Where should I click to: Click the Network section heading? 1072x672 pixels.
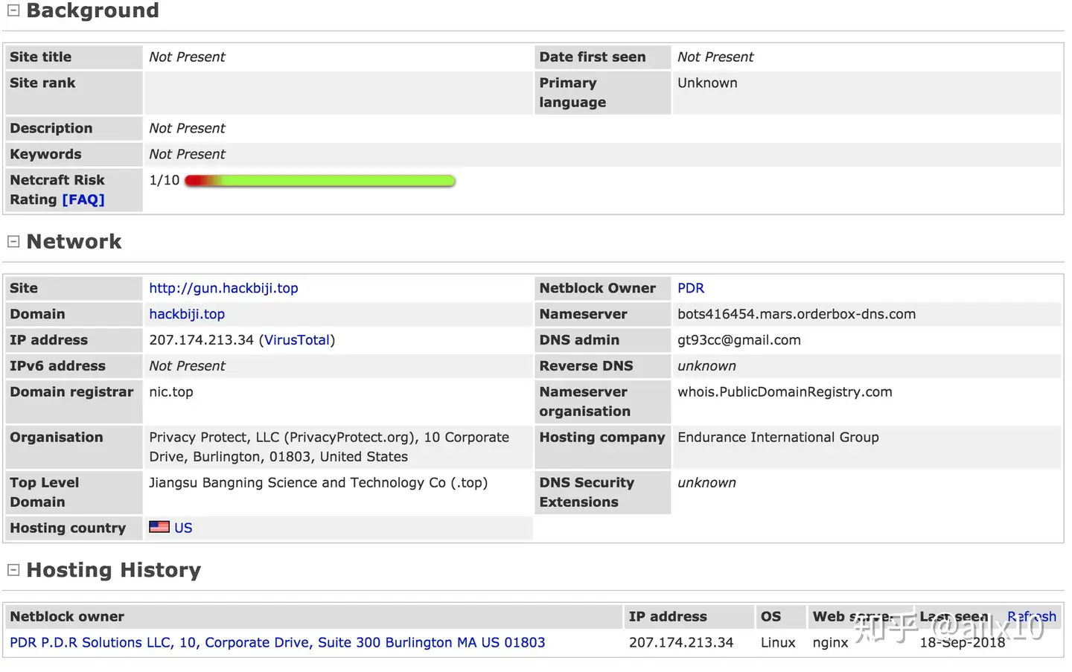click(x=74, y=241)
